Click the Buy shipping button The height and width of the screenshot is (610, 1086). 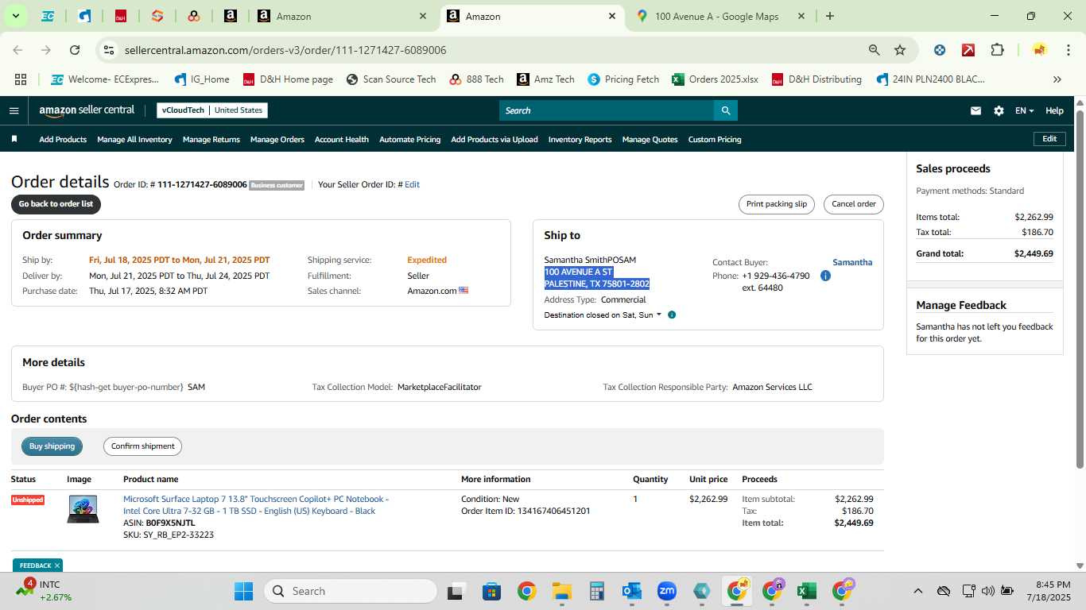point(52,446)
